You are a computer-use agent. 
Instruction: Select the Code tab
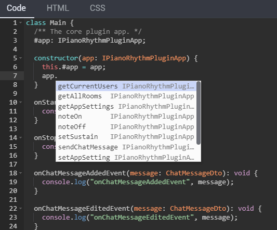tap(17, 8)
